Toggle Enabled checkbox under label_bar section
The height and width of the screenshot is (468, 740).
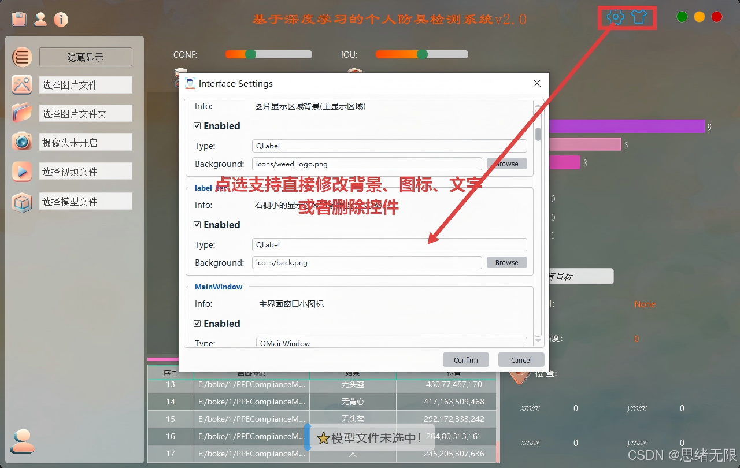197,225
